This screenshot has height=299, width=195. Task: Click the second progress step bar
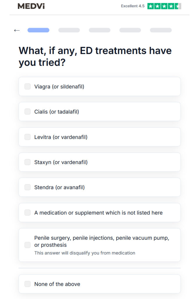(x=69, y=30)
